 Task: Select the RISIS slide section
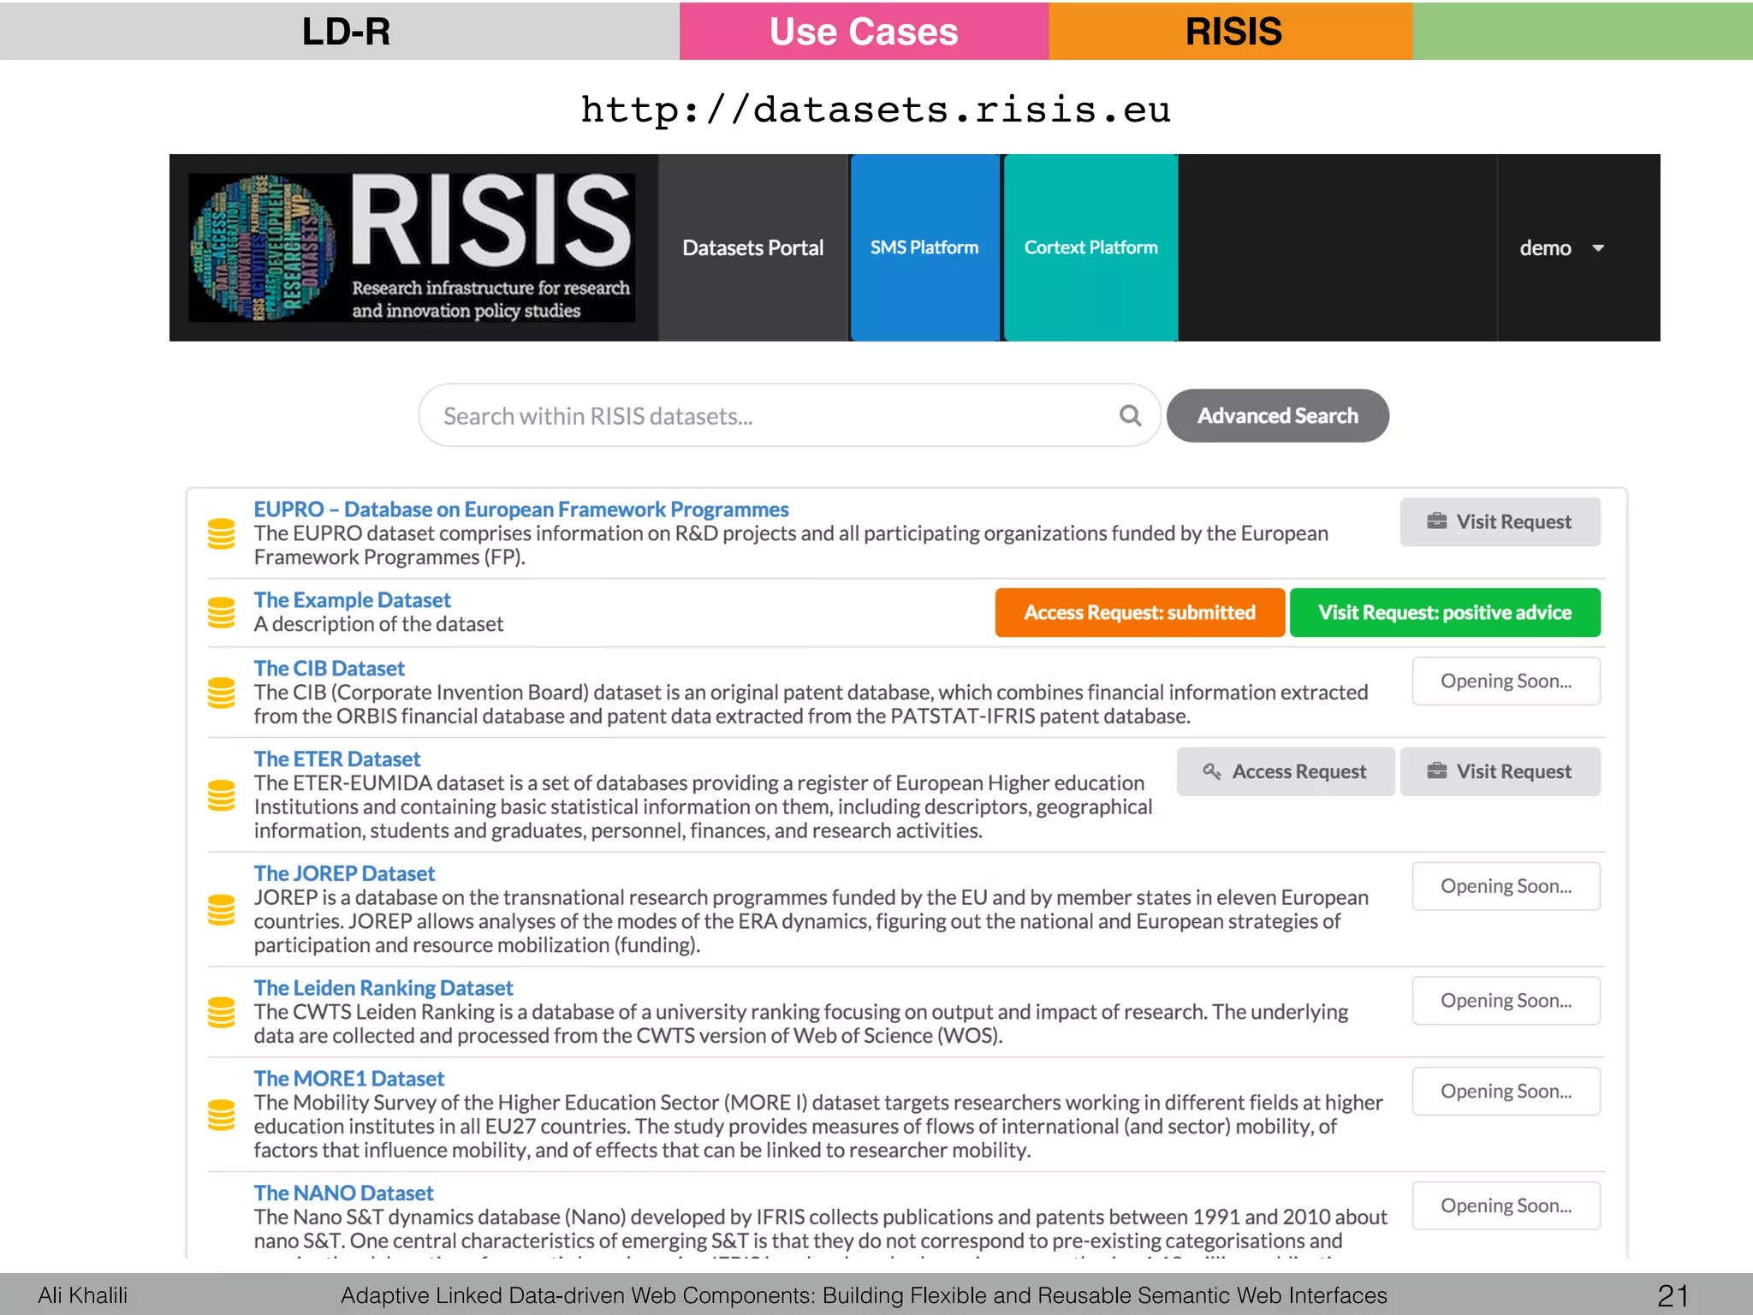(1231, 31)
